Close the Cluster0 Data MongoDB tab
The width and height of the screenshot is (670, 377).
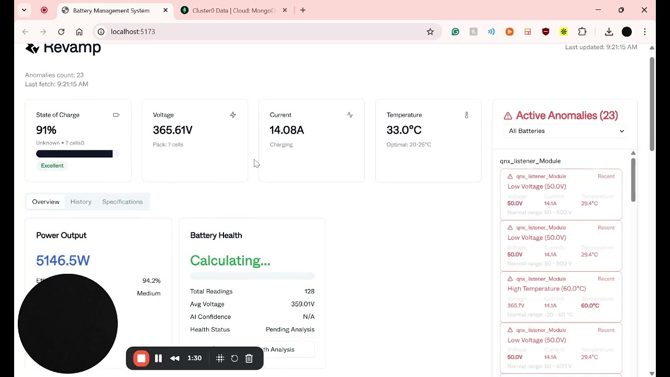point(285,10)
